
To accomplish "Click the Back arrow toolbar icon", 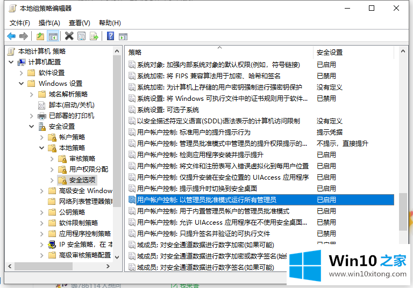I will point(11,36).
